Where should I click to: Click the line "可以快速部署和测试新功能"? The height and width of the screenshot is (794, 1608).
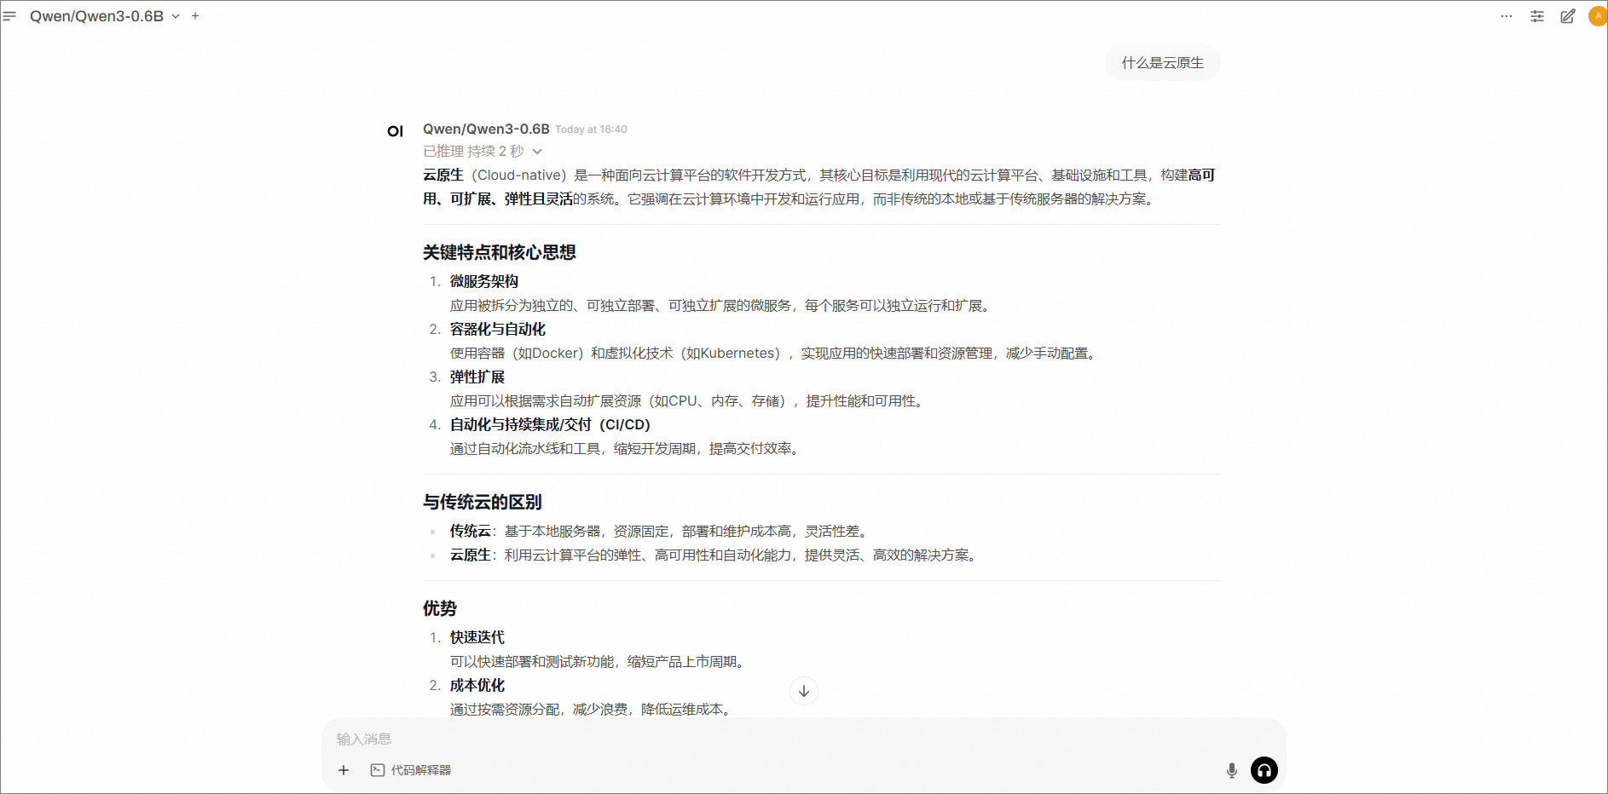coord(599,661)
